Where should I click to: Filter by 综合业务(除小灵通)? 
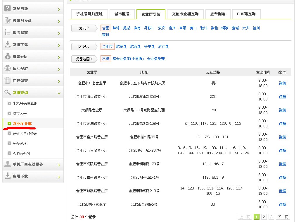click(x=128, y=59)
